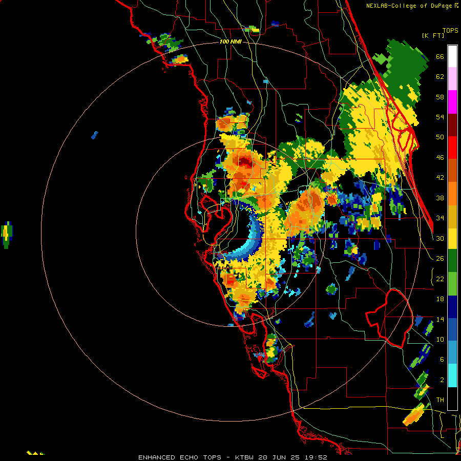Click the navy blue swatch on the scale
Viewport: 461px width, 461px height.
[x=452, y=307]
